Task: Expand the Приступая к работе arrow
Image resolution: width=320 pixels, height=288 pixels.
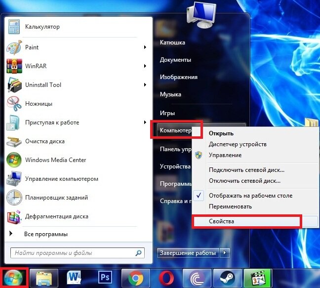Action: (x=145, y=123)
